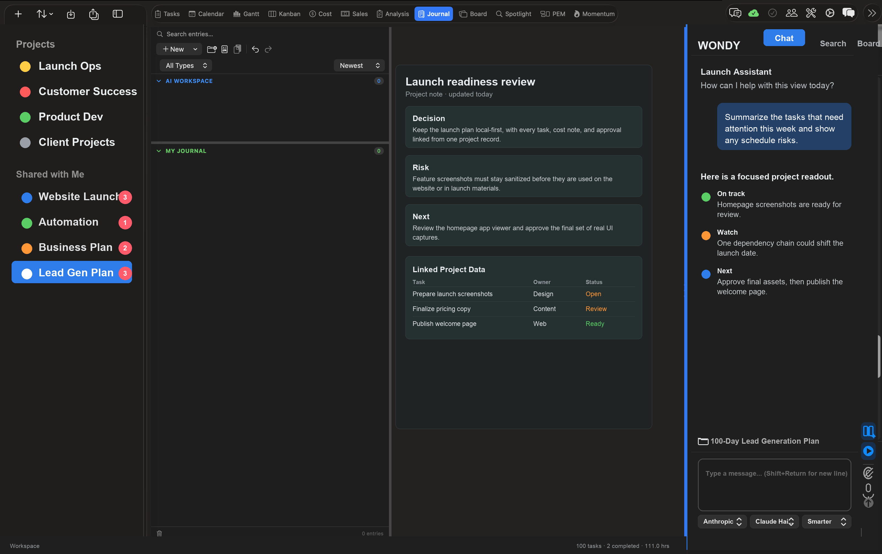Toggle the circled checkmark icon
Image resolution: width=882 pixels, height=554 pixels.
tap(773, 13)
